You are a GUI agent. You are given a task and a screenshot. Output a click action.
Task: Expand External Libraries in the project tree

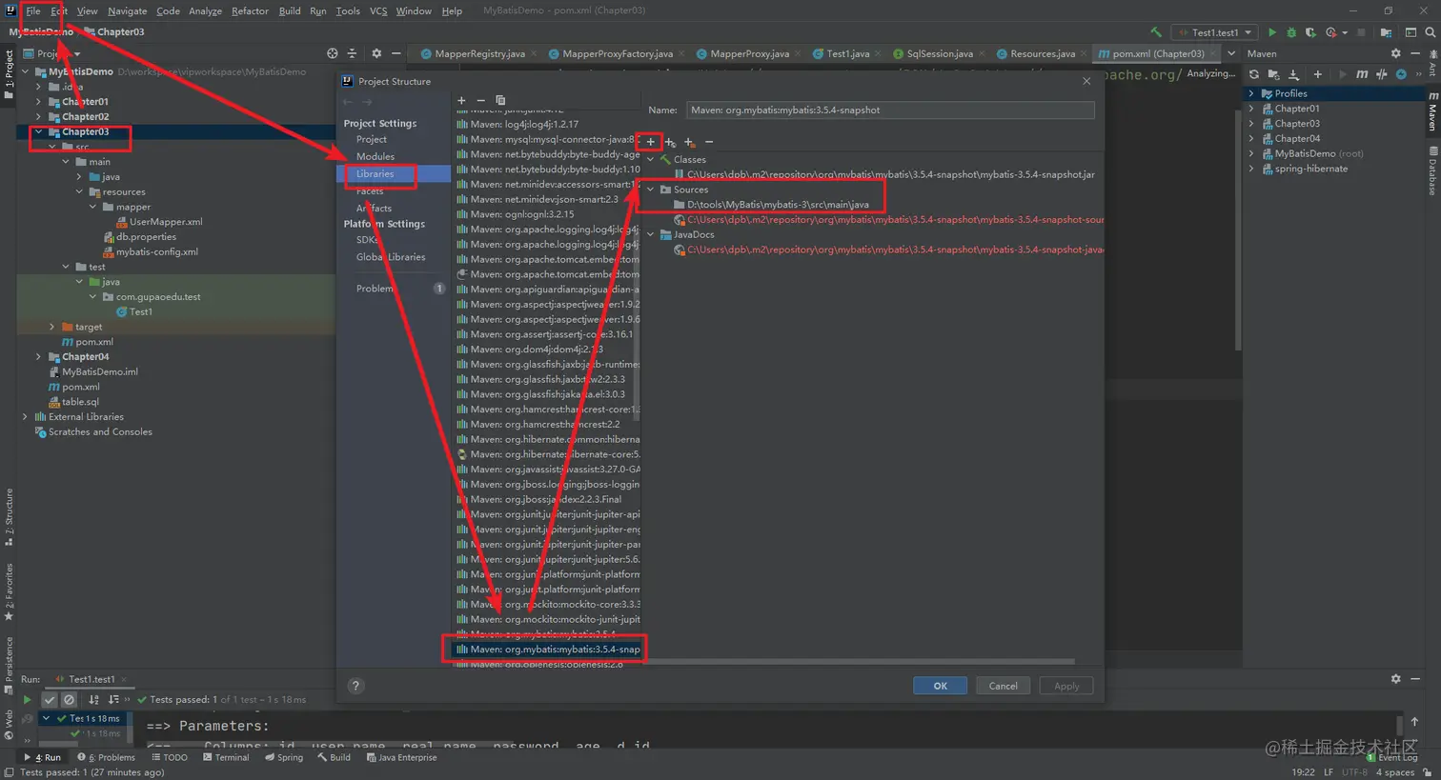pyautogui.click(x=25, y=416)
